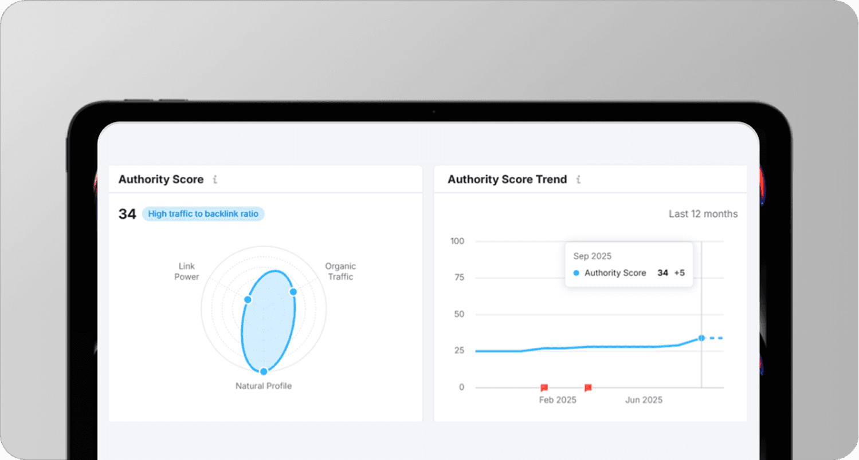The height and width of the screenshot is (460, 859).
Task: Click the "Last 12 months" label
Action: point(703,214)
